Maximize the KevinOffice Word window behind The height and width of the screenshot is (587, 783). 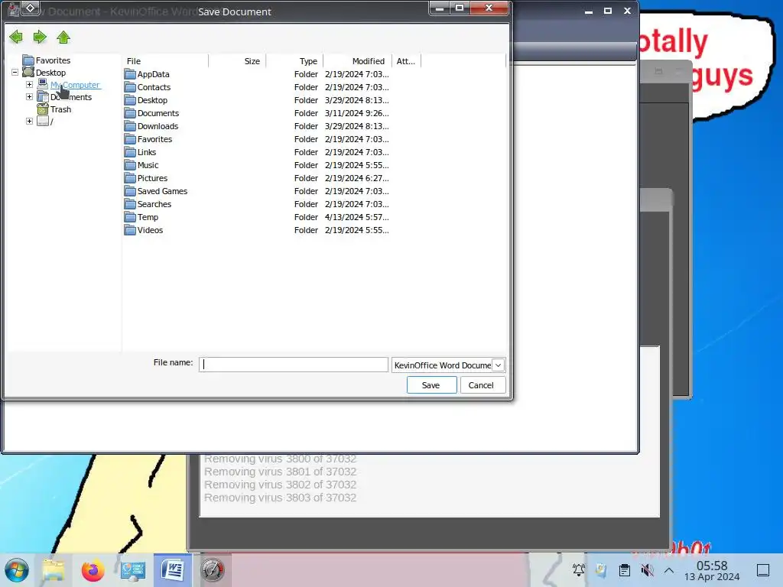[x=608, y=11]
